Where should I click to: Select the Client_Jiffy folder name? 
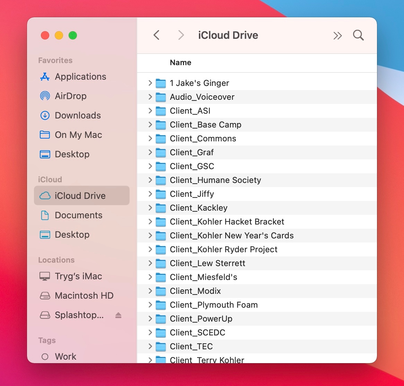[192, 194]
